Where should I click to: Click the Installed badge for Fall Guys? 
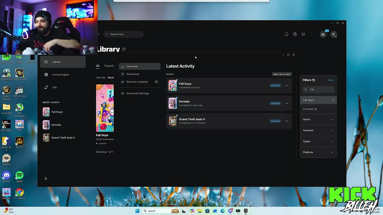275,85
